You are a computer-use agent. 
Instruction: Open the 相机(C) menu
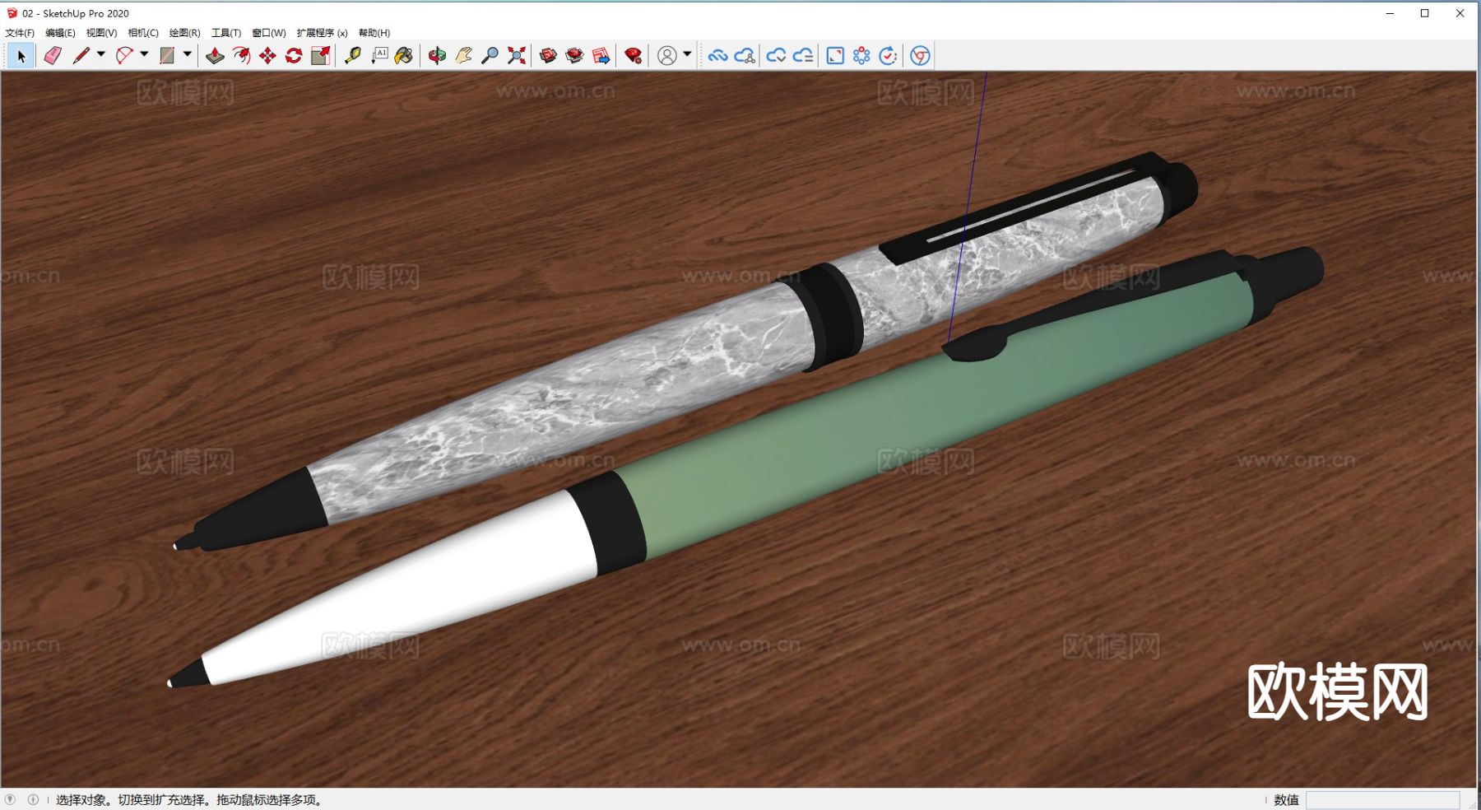pyautogui.click(x=143, y=33)
